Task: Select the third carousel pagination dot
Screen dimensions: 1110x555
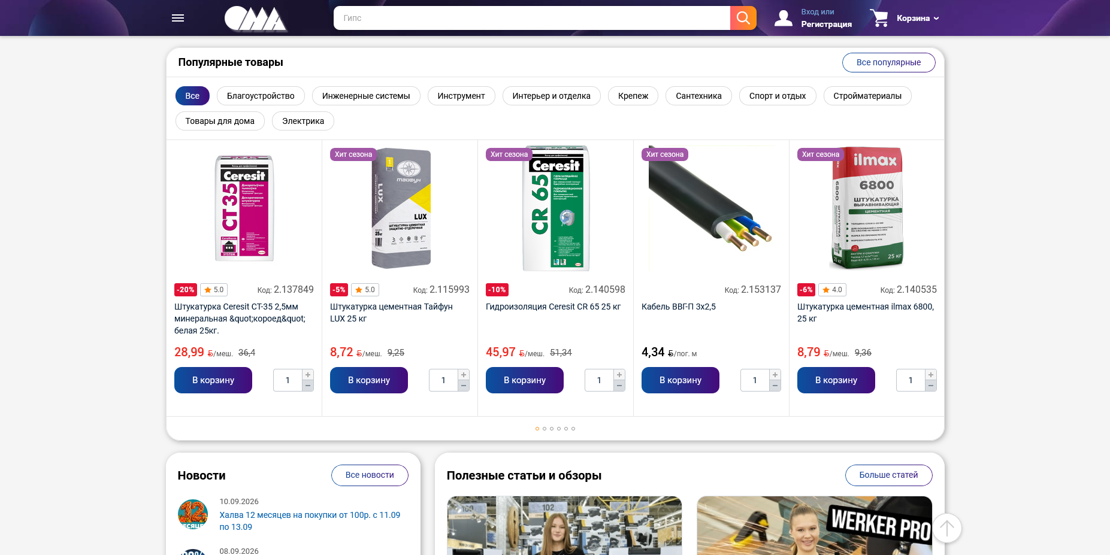Action: click(x=552, y=429)
